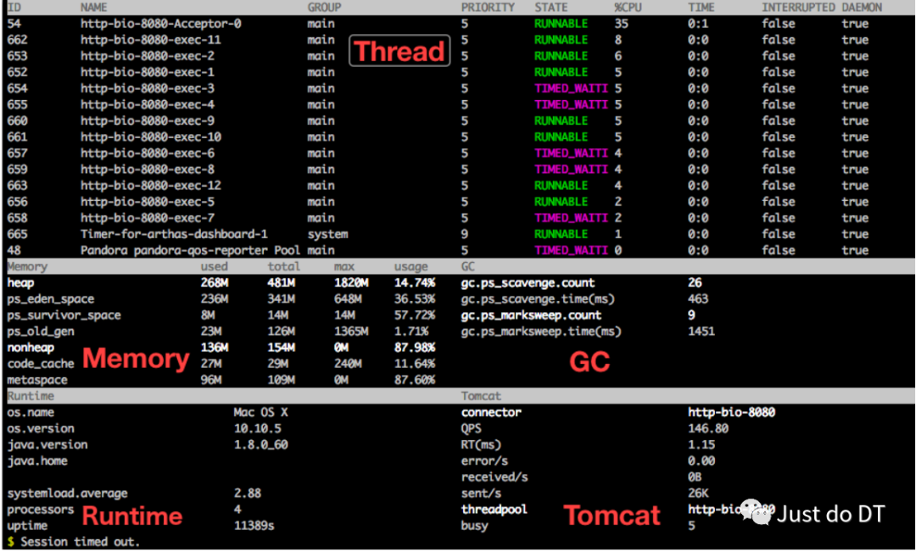The image size is (916, 552).
Task: Click the Runtime section header
Action: (31, 396)
